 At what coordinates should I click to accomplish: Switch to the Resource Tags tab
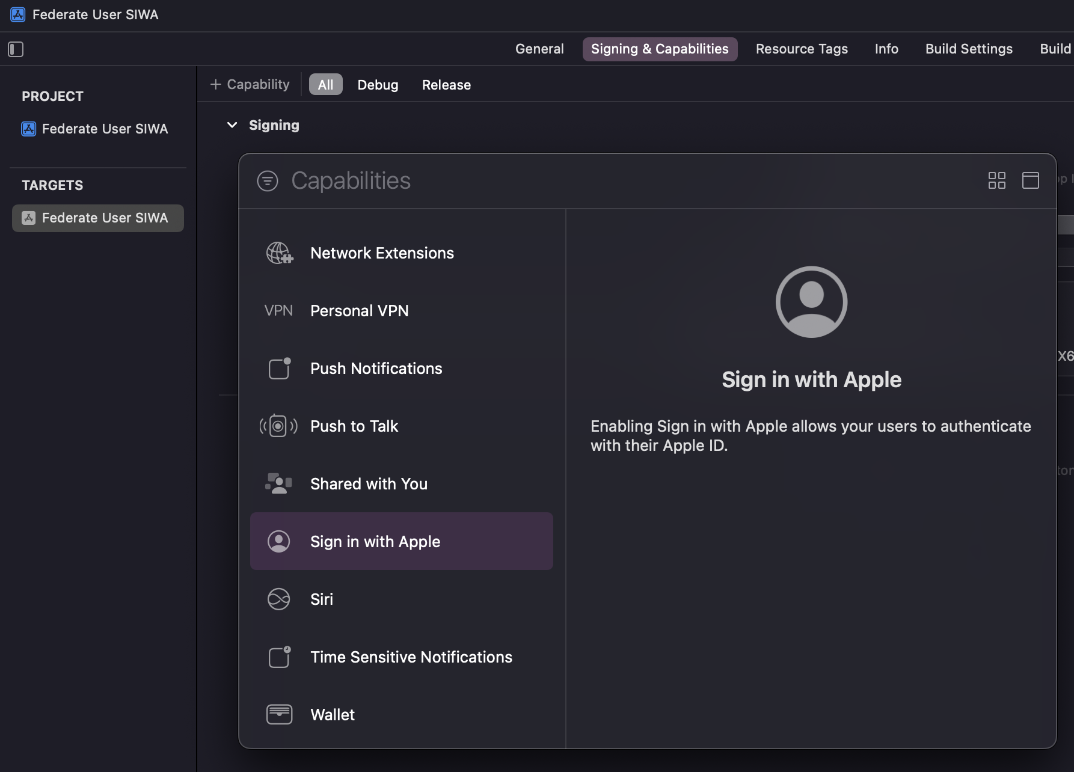(802, 49)
